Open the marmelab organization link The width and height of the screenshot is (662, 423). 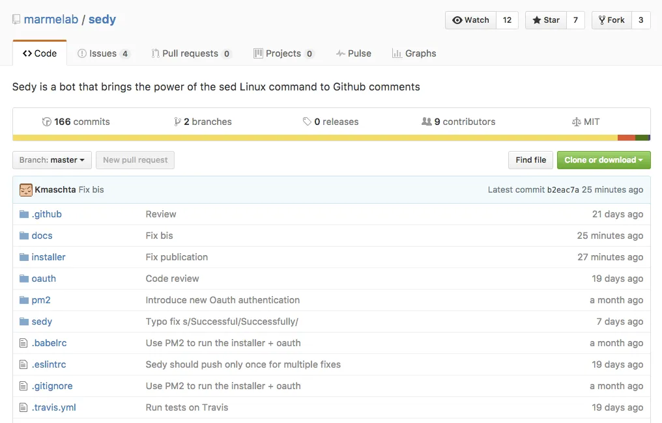[51, 20]
